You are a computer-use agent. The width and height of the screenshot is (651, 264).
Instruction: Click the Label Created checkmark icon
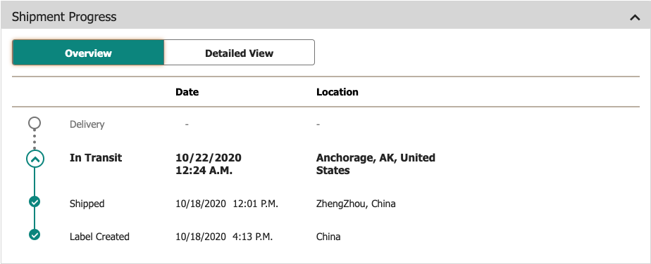point(35,235)
